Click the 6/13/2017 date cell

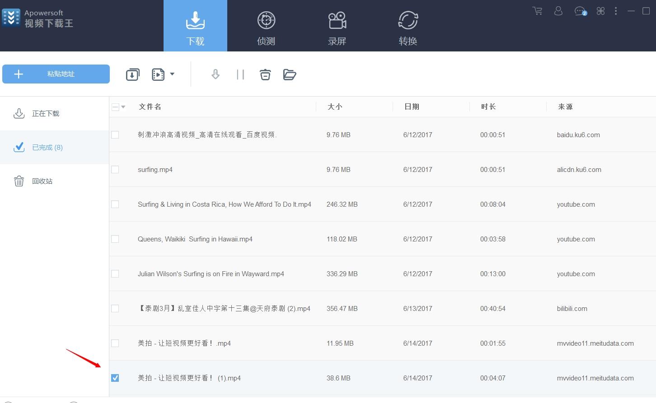(418, 309)
